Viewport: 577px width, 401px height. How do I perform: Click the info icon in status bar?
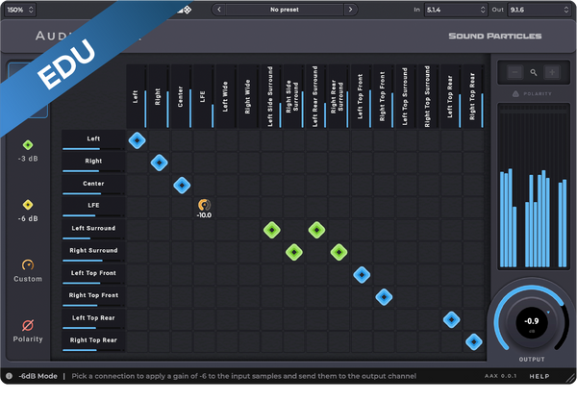(10, 376)
